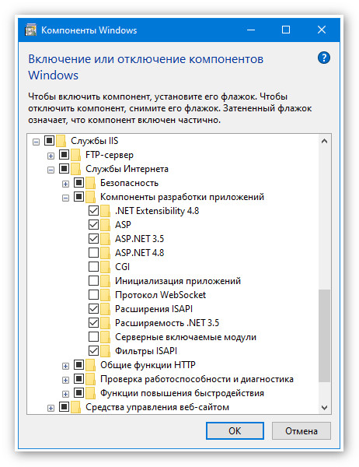The image size is (359, 467).
Task: Click the folder icon next to Службы IIS
Action: pos(61,141)
